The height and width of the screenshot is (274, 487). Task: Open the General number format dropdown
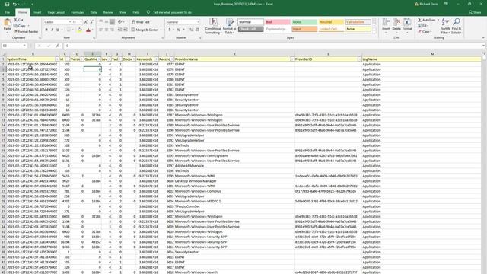pyautogui.click(x=198, y=22)
